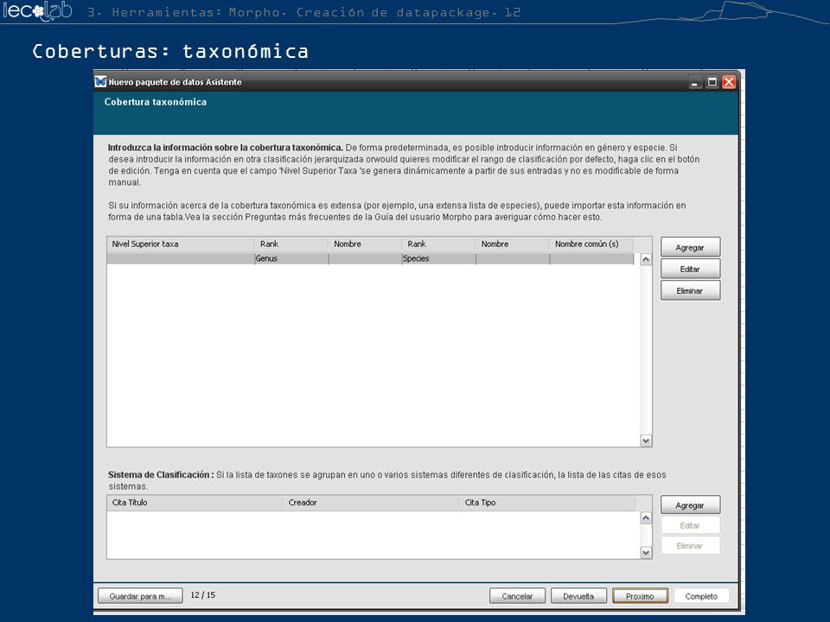
Task: Click the empty Nombre cell after Genus
Action: (x=365, y=258)
